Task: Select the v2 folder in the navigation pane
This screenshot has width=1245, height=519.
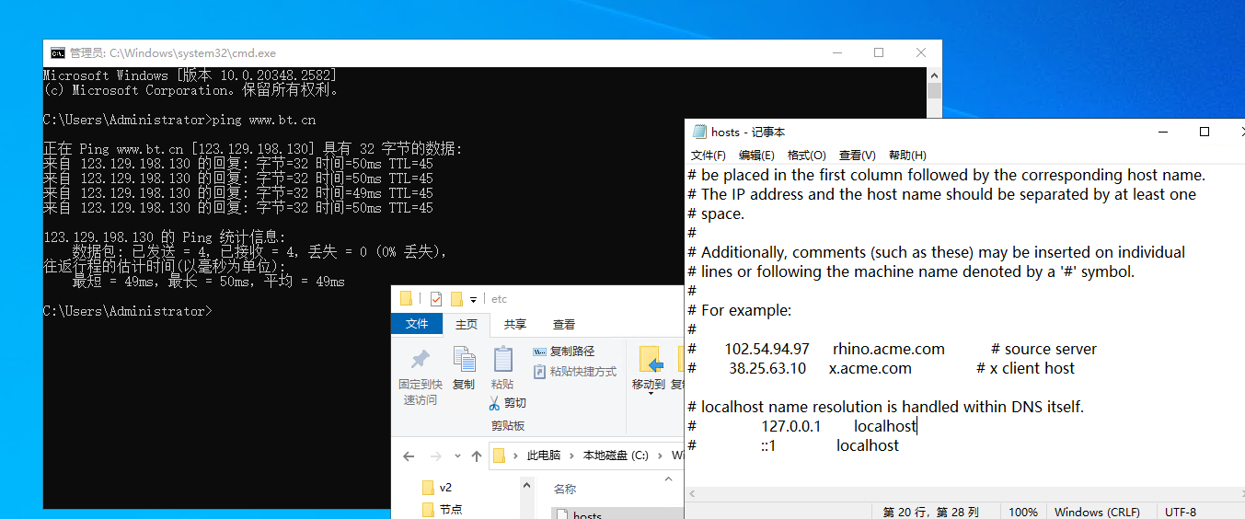Action: [437, 487]
